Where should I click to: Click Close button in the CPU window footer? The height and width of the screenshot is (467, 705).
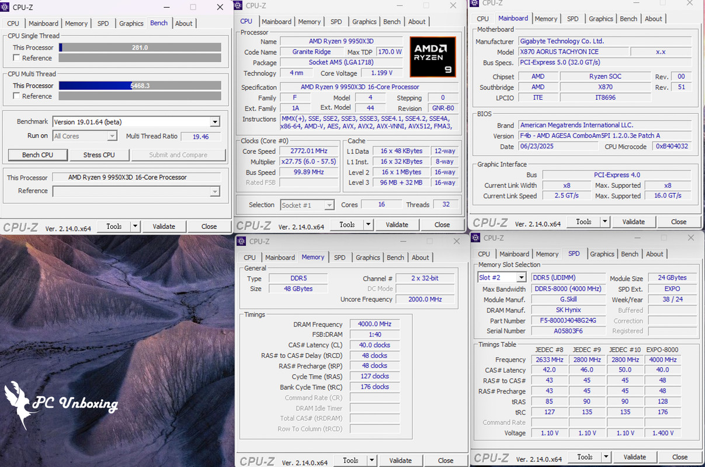tap(442, 225)
